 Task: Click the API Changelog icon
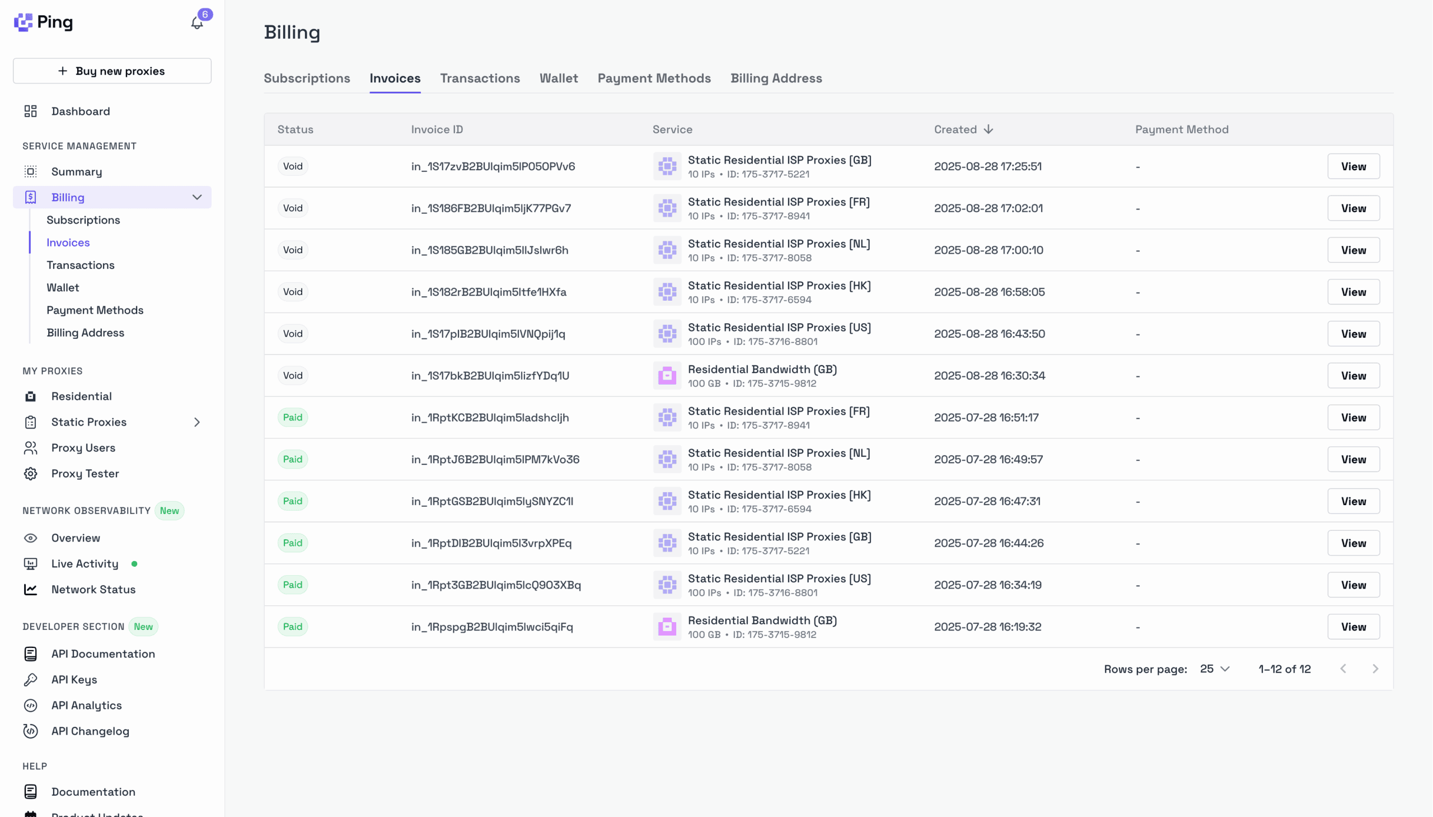tap(30, 731)
